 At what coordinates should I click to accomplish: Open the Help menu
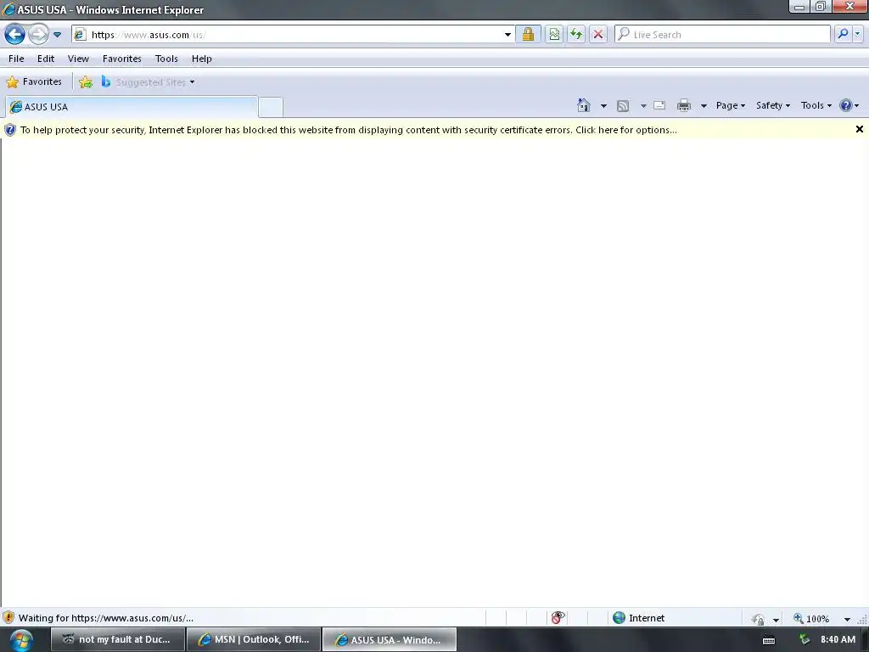point(202,59)
